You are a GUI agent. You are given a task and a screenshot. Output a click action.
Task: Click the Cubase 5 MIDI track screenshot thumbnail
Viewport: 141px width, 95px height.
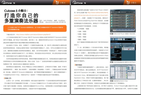pos(123,48)
